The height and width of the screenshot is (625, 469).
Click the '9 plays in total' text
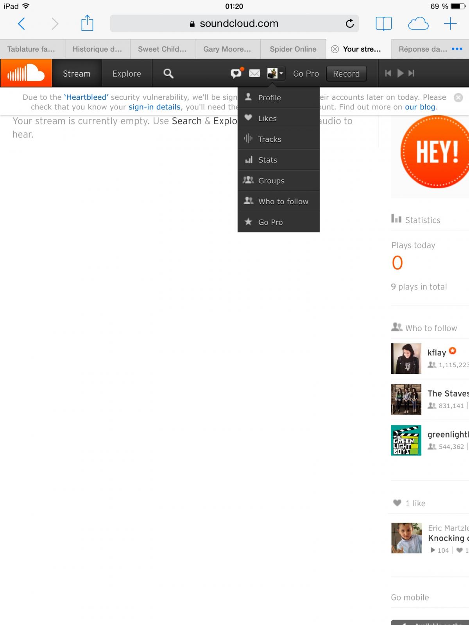419,287
